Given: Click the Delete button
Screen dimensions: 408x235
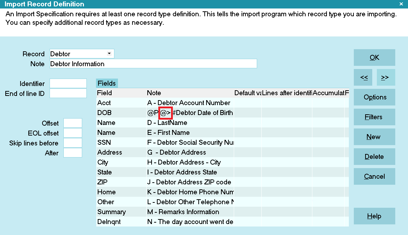Looking at the screenshot, I should pyautogui.click(x=374, y=156).
